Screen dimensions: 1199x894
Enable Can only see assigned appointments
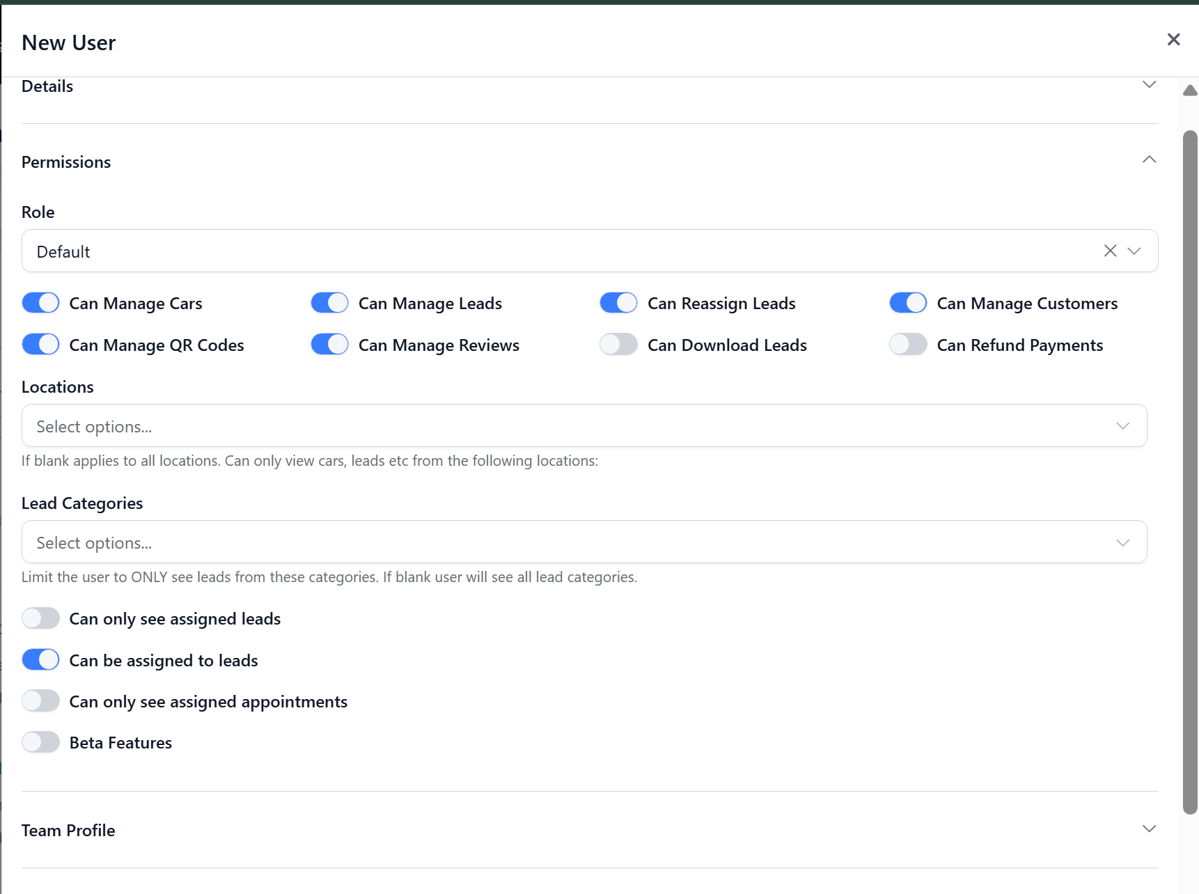40,701
